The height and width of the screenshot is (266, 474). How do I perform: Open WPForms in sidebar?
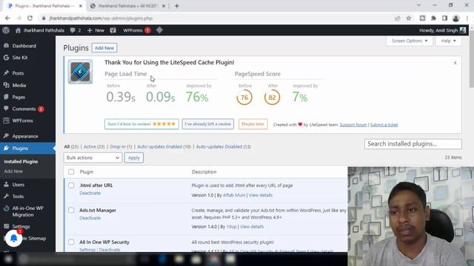pyautogui.click(x=22, y=120)
